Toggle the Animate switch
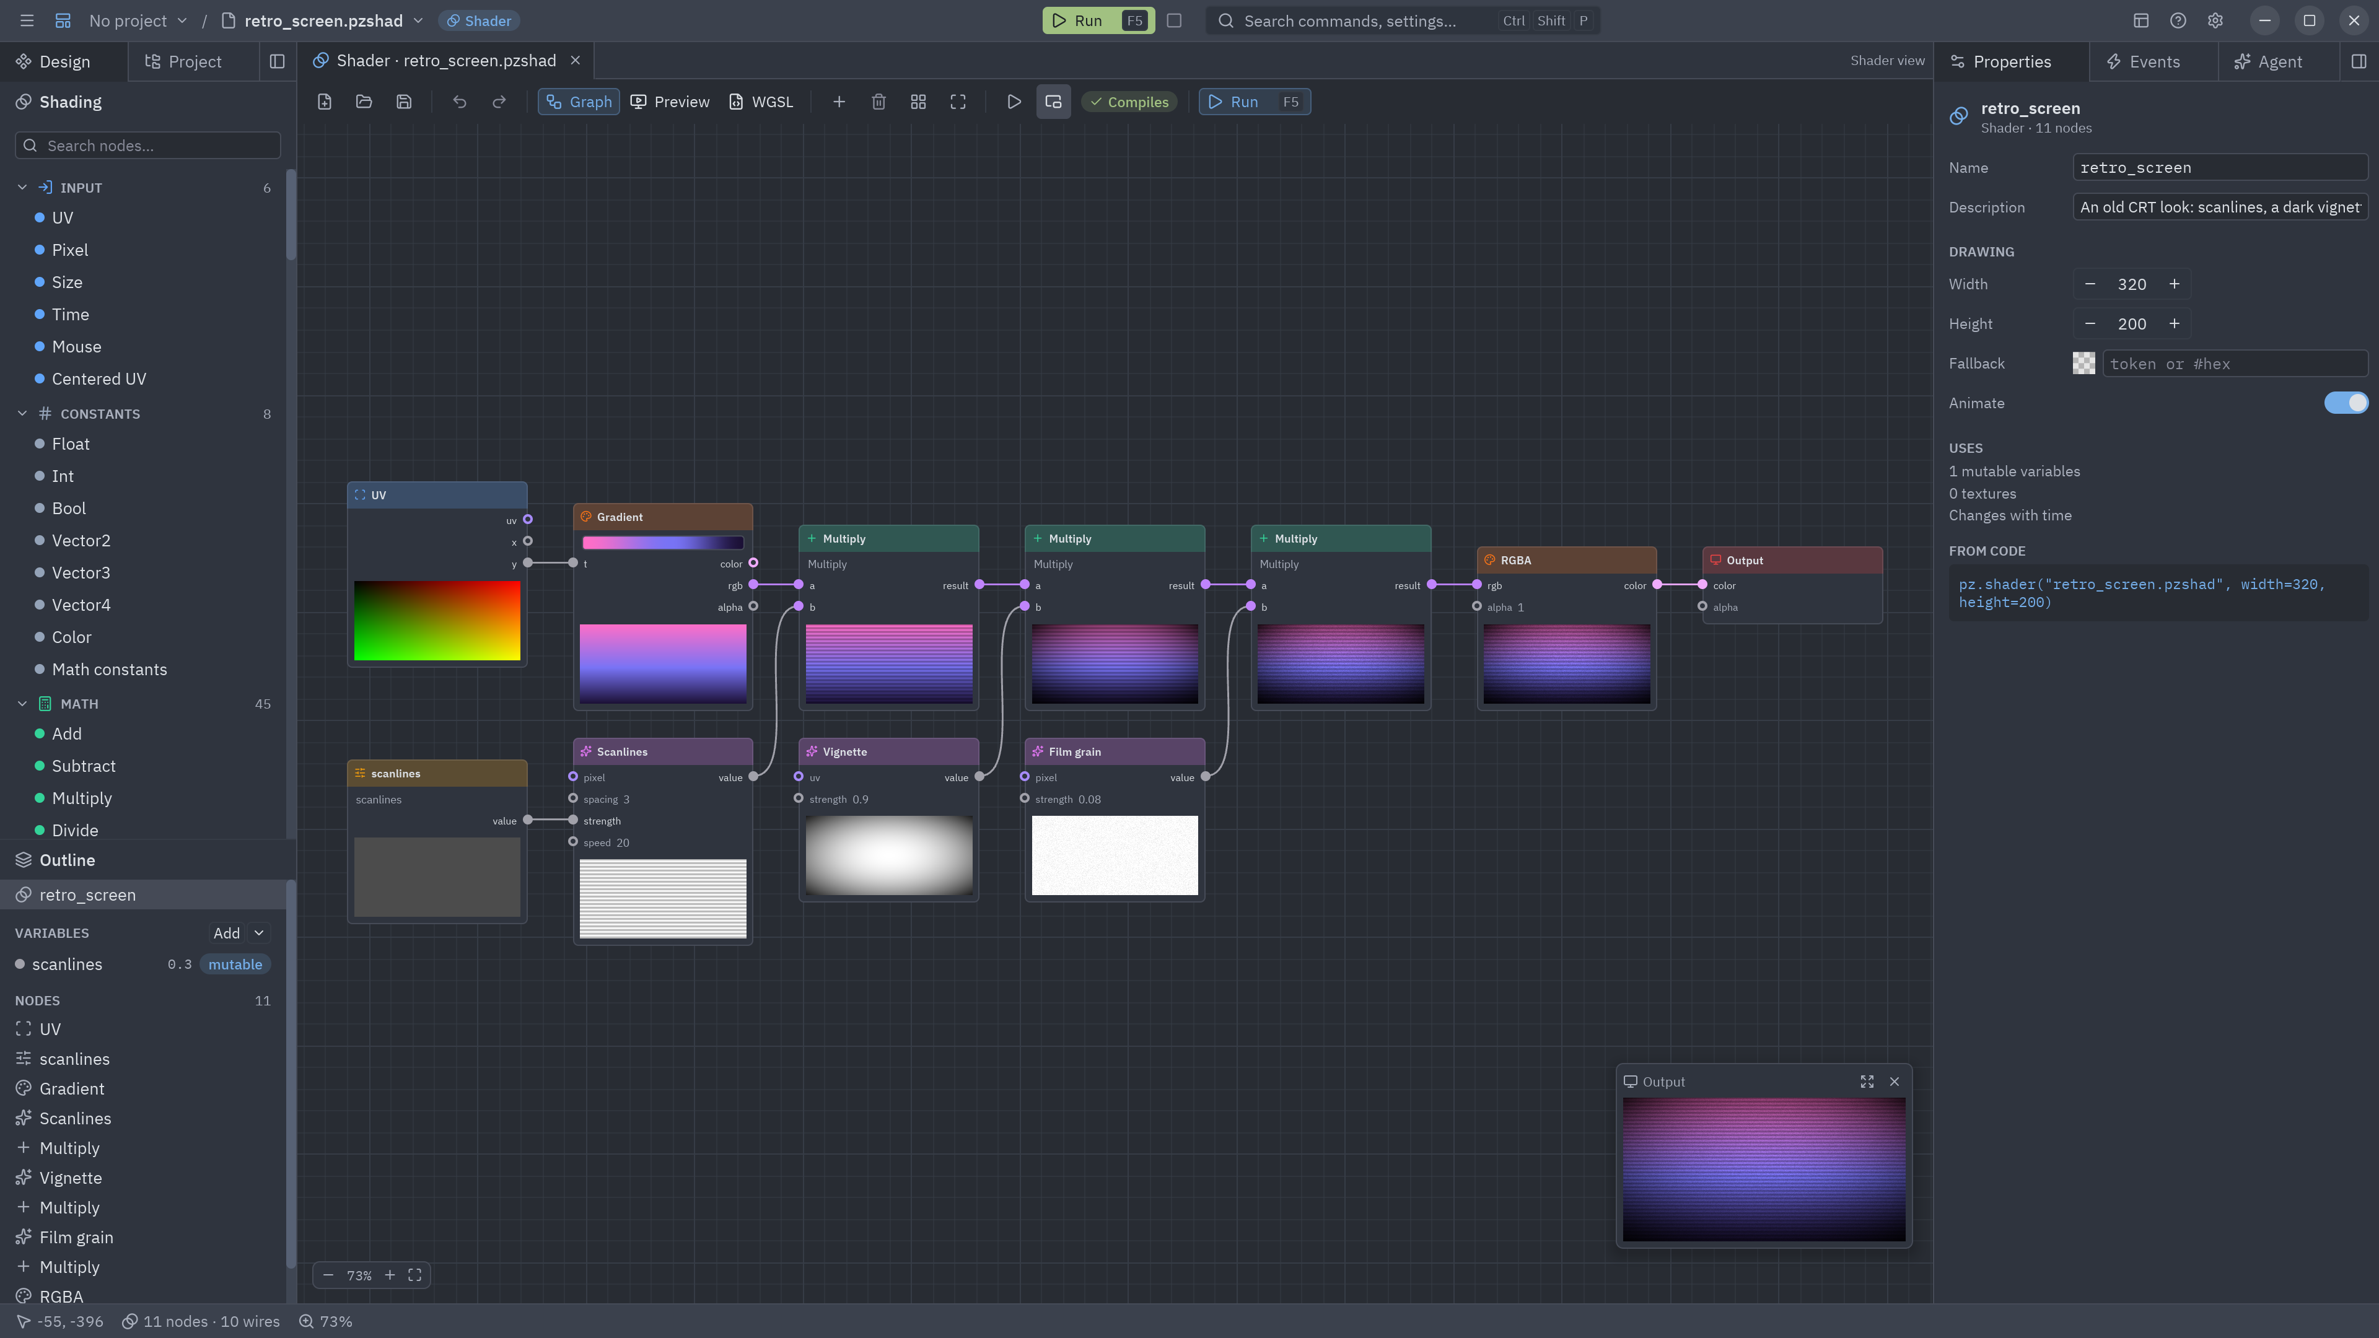The height and width of the screenshot is (1338, 2379). 2346,403
